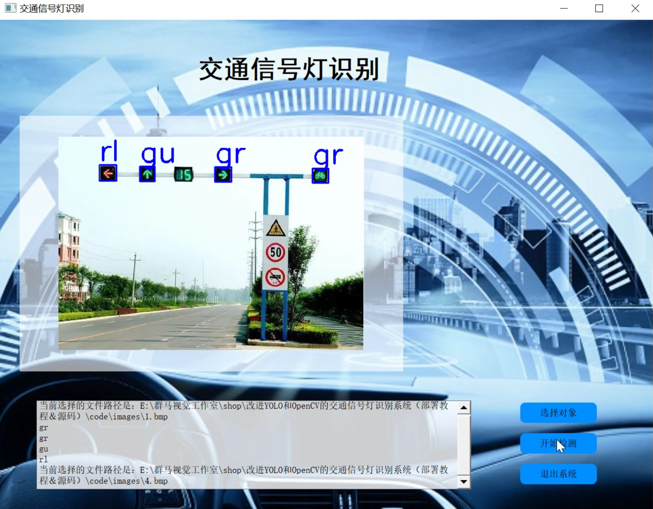Start detection with 开始检测 button
Screen dimensions: 653x509
[558, 443]
